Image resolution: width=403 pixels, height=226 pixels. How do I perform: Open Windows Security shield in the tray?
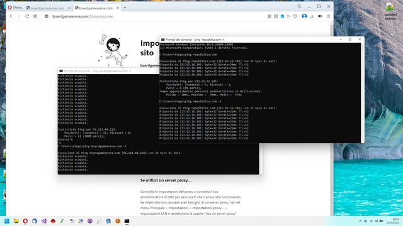(365, 221)
